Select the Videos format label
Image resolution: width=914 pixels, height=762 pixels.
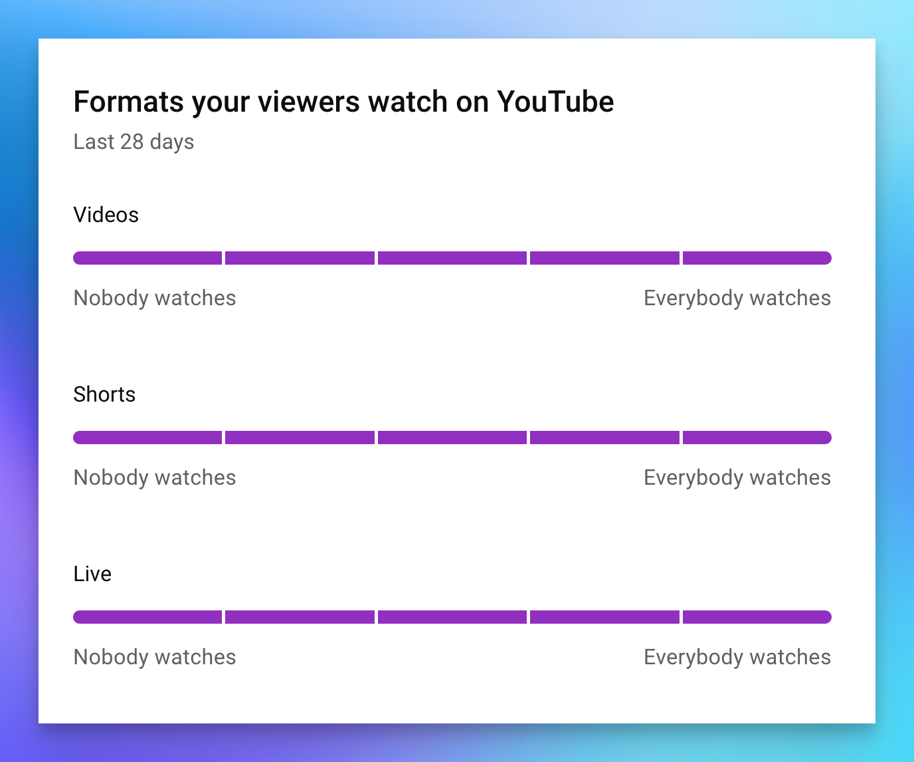click(x=106, y=215)
